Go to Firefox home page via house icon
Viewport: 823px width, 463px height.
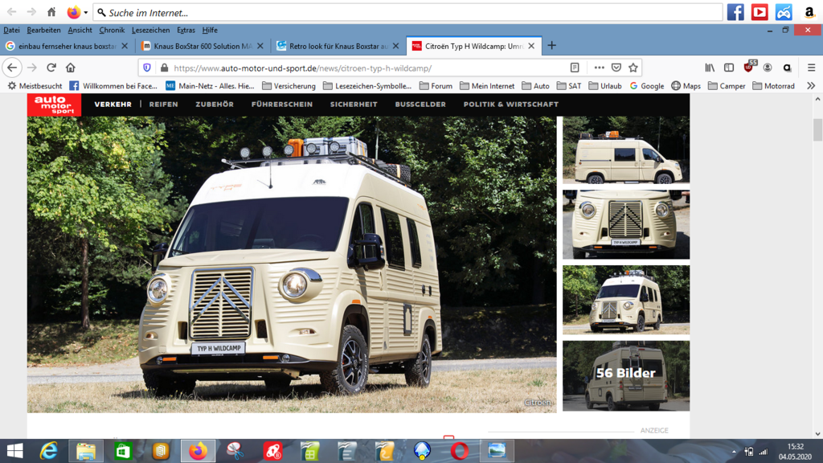click(x=71, y=68)
